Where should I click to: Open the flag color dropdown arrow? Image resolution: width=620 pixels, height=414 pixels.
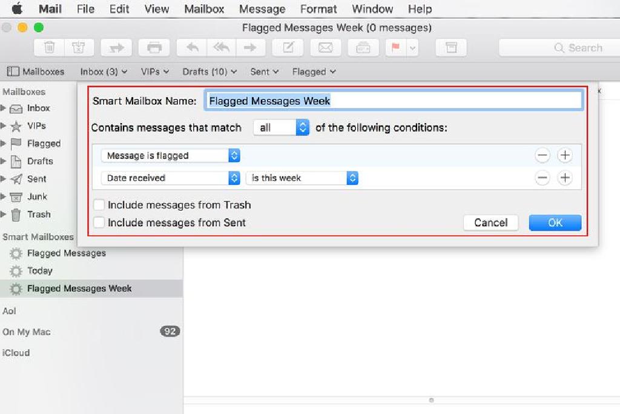[x=412, y=48]
